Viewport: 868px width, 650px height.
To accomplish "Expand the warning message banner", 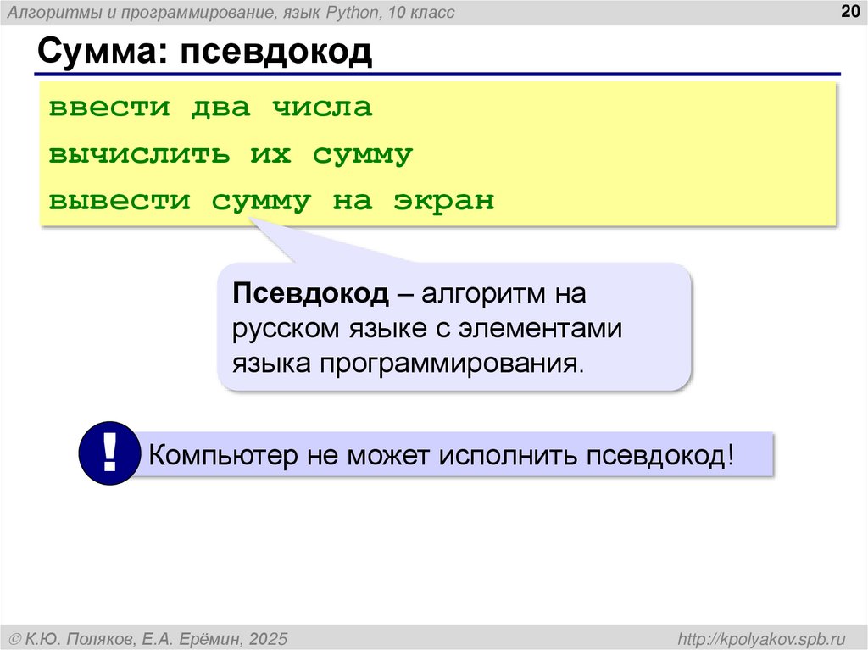I will (458, 455).
